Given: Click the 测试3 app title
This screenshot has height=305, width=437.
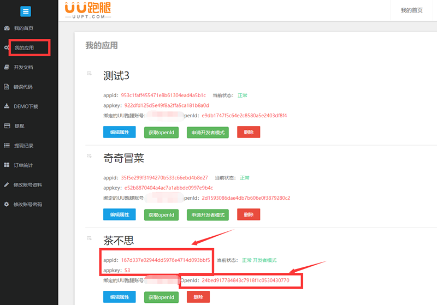Looking at the screenshot, I should pyautogui.click(x=116, y=76).
